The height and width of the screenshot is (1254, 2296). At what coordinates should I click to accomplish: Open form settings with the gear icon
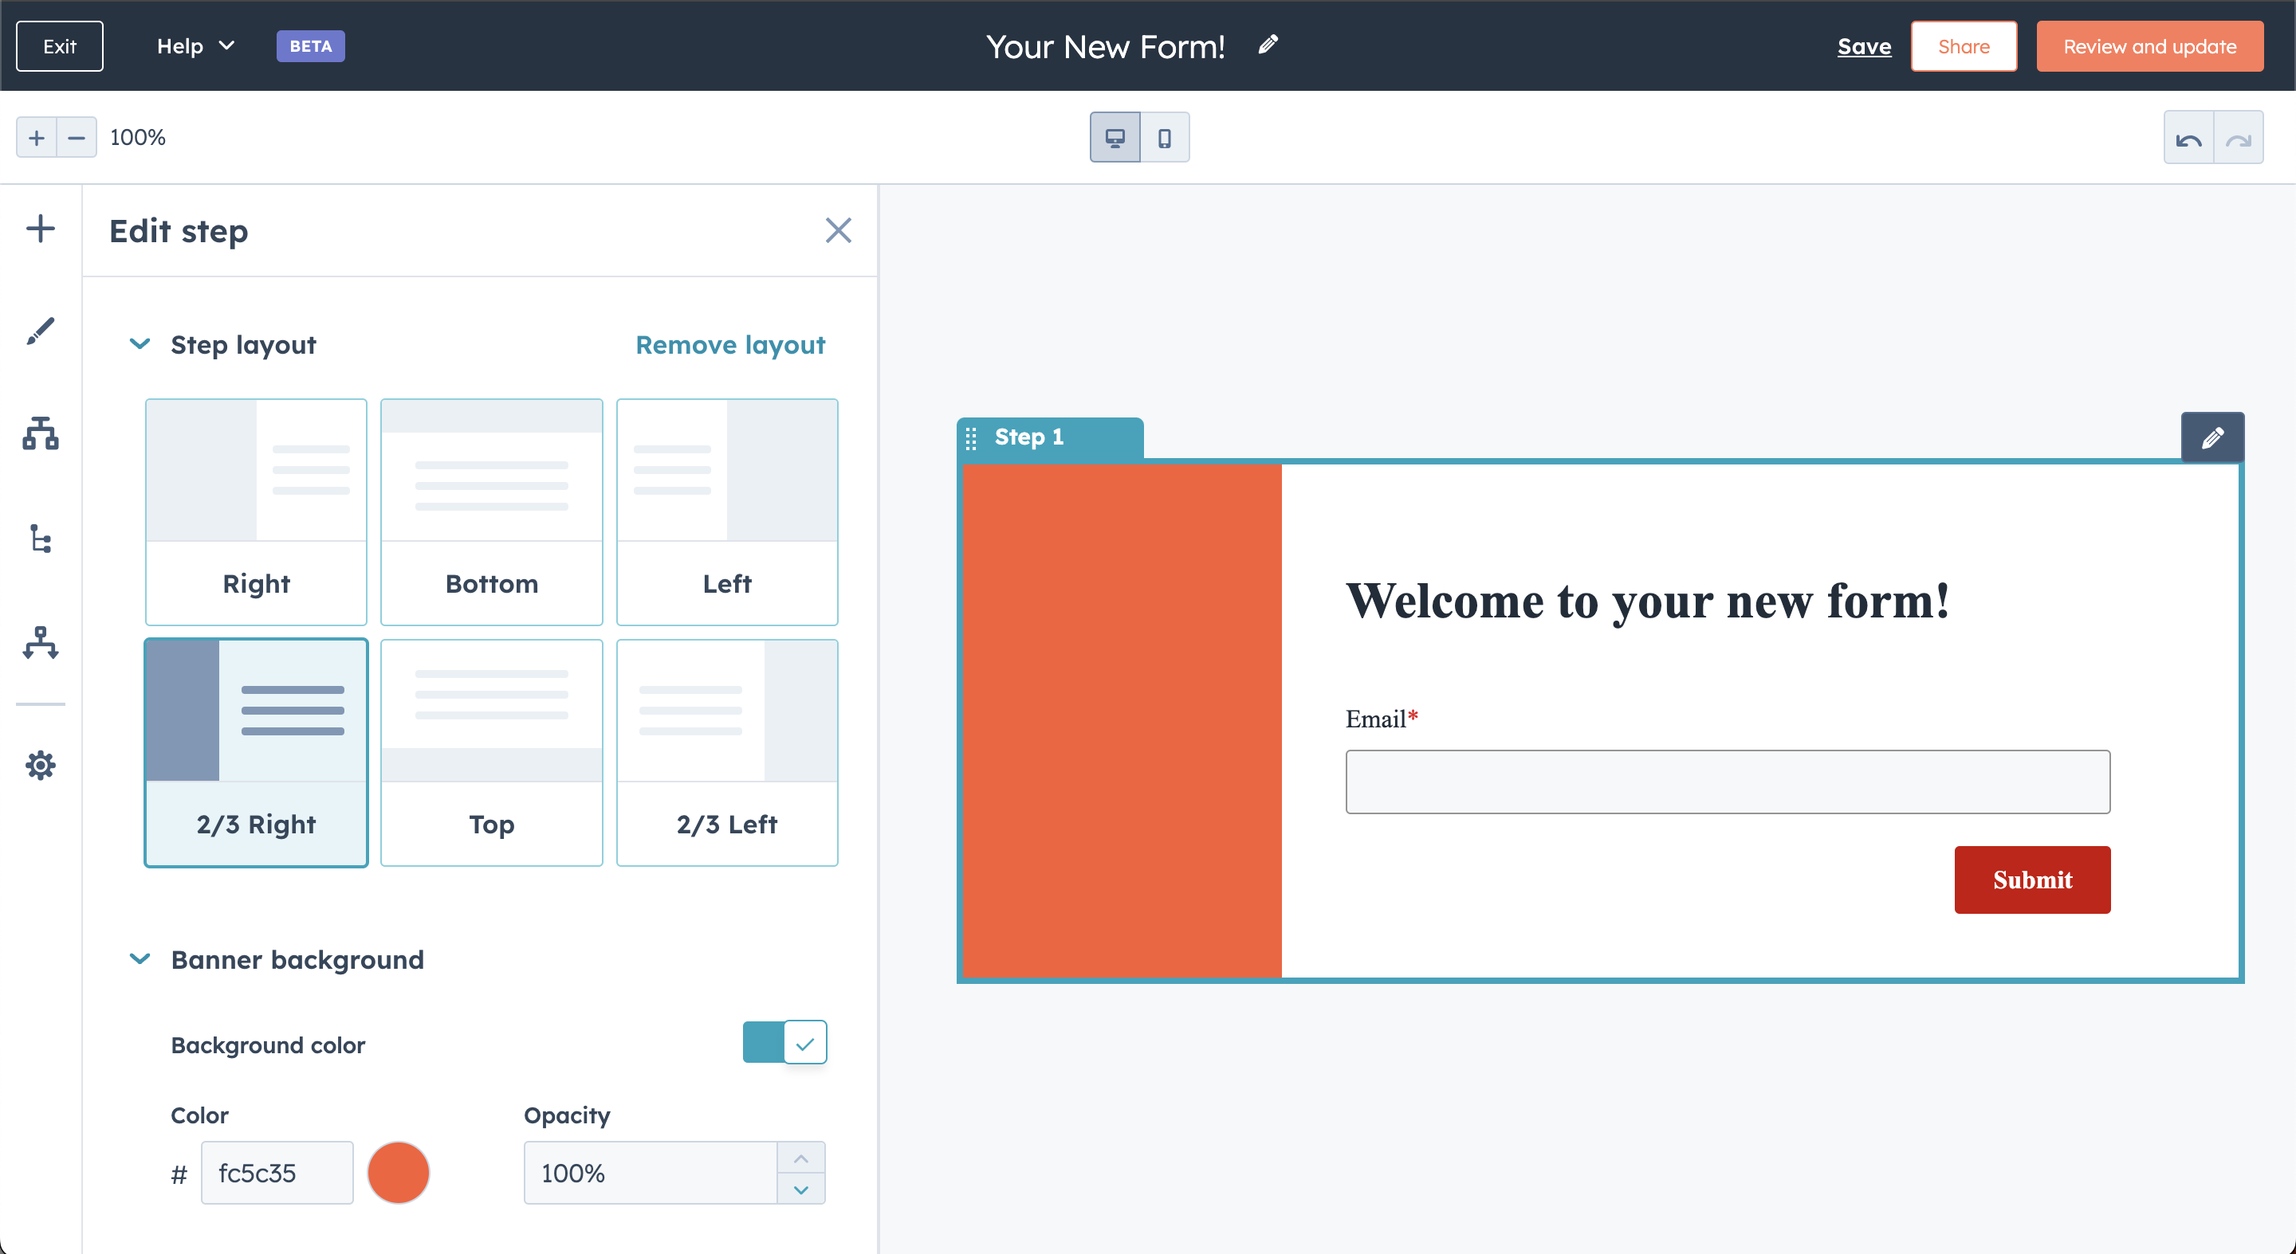pyautogui.click(x=40, y=766)
